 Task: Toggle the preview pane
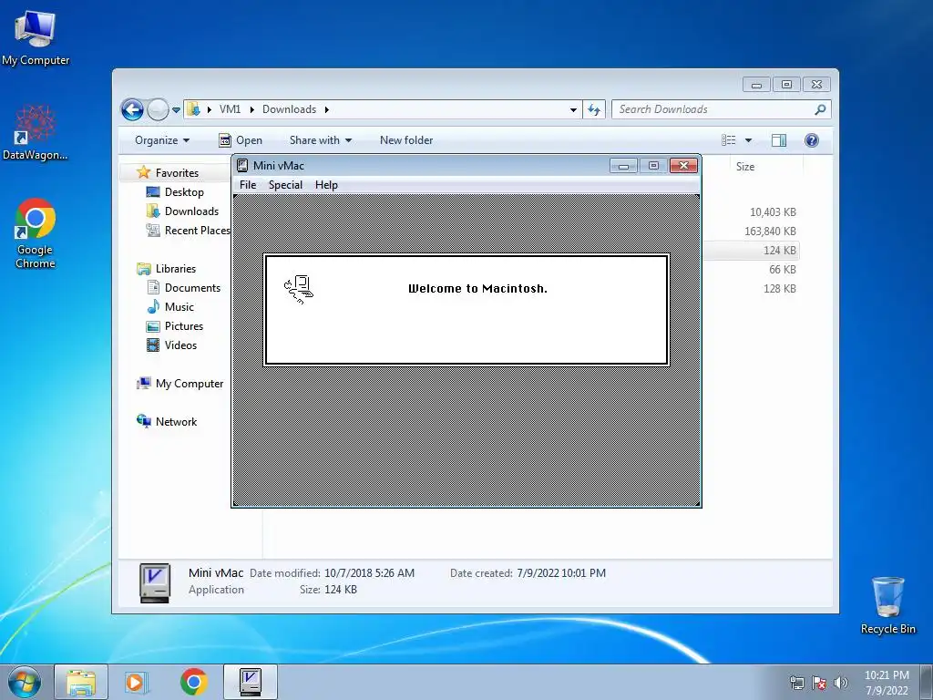point(779,140)
